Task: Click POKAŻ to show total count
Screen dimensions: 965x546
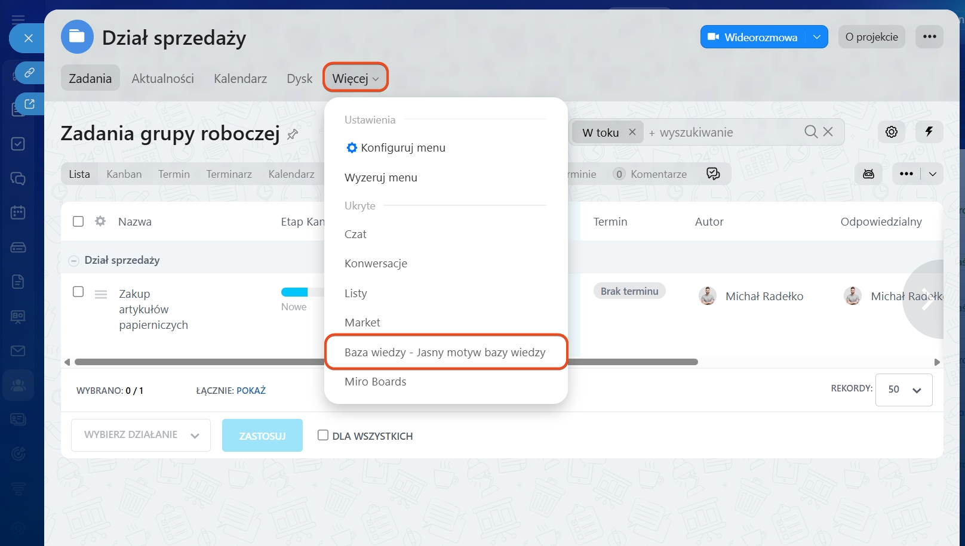Action: click(x=251, y=390)
